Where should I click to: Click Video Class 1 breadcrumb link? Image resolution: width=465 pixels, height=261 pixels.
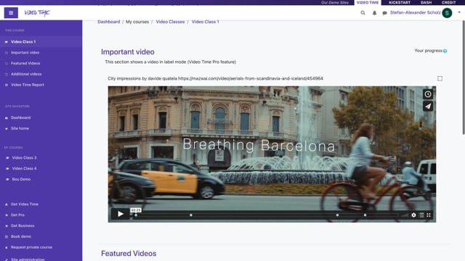205,22
